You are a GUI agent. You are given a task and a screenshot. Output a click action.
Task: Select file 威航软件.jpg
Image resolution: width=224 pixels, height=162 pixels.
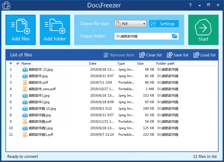[x=38, y=76]
